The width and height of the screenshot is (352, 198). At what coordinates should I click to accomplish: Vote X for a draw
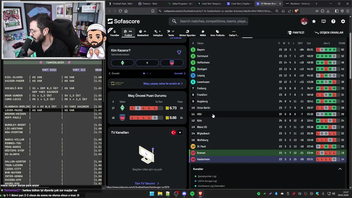[147, 63]
